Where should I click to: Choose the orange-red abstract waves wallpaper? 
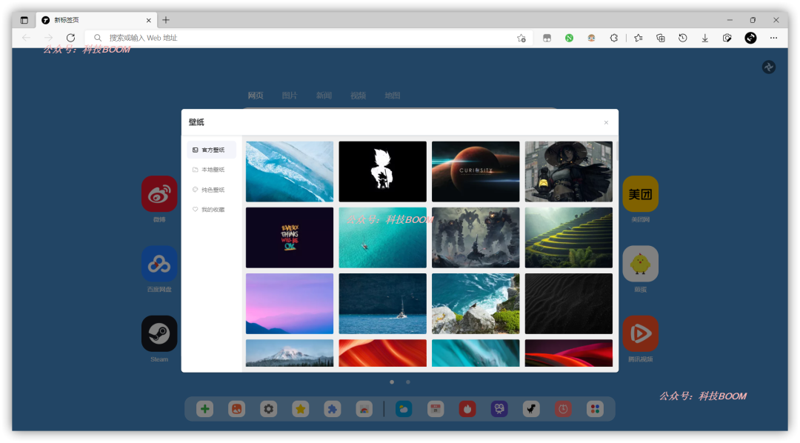point(383,353)
